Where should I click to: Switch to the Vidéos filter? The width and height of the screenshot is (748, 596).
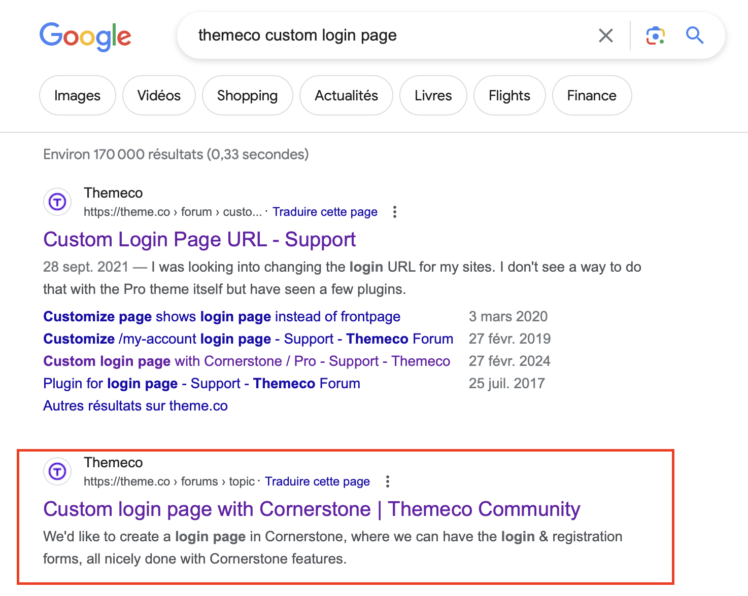[159, 95]
